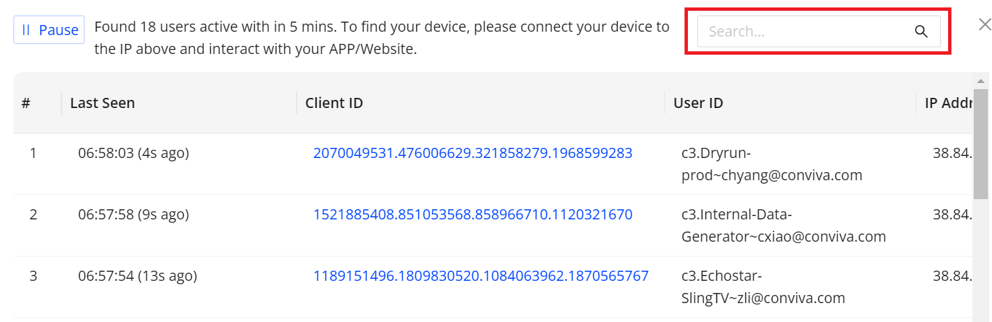The height and width of the screenshot is (322, 992).
Task: Select row 2 last seen 06:57:58
Action: coord(133,215)
